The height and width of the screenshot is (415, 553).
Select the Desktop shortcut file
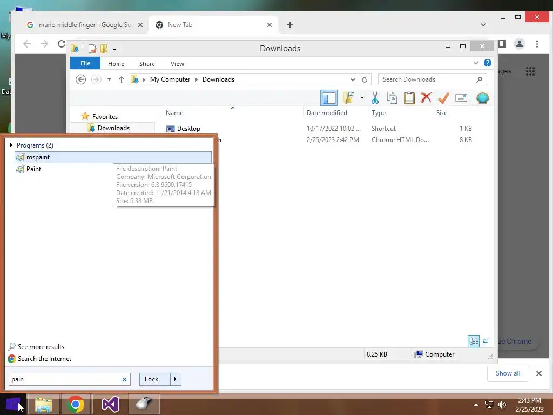click(184, 129)
